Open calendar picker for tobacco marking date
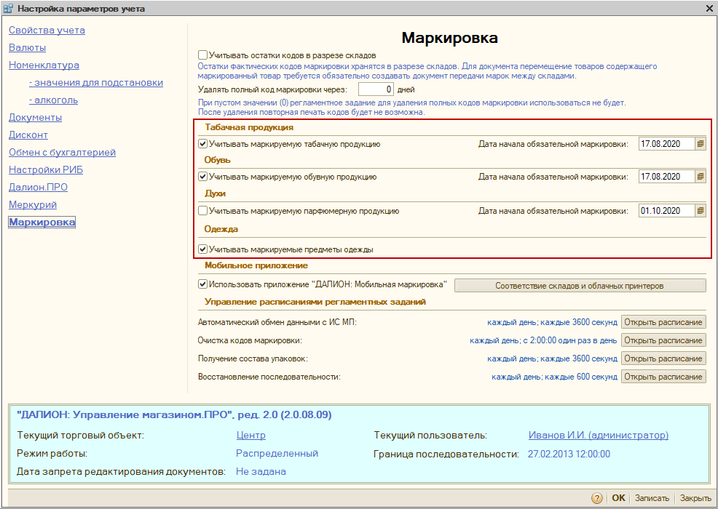 [700, 143]
